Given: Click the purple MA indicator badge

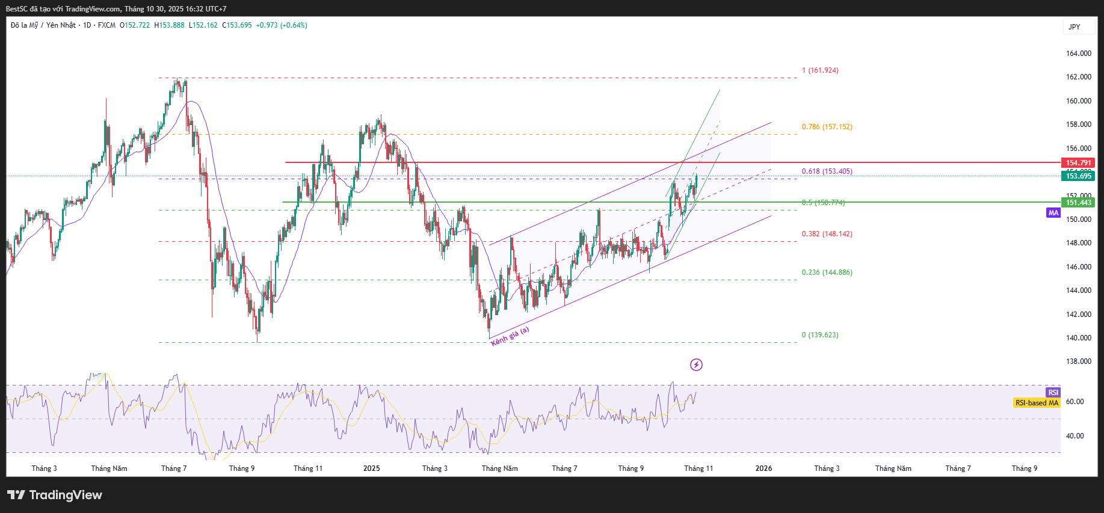Looking at the screenshot, I should pyautogui.click(x=1053, y=213).
